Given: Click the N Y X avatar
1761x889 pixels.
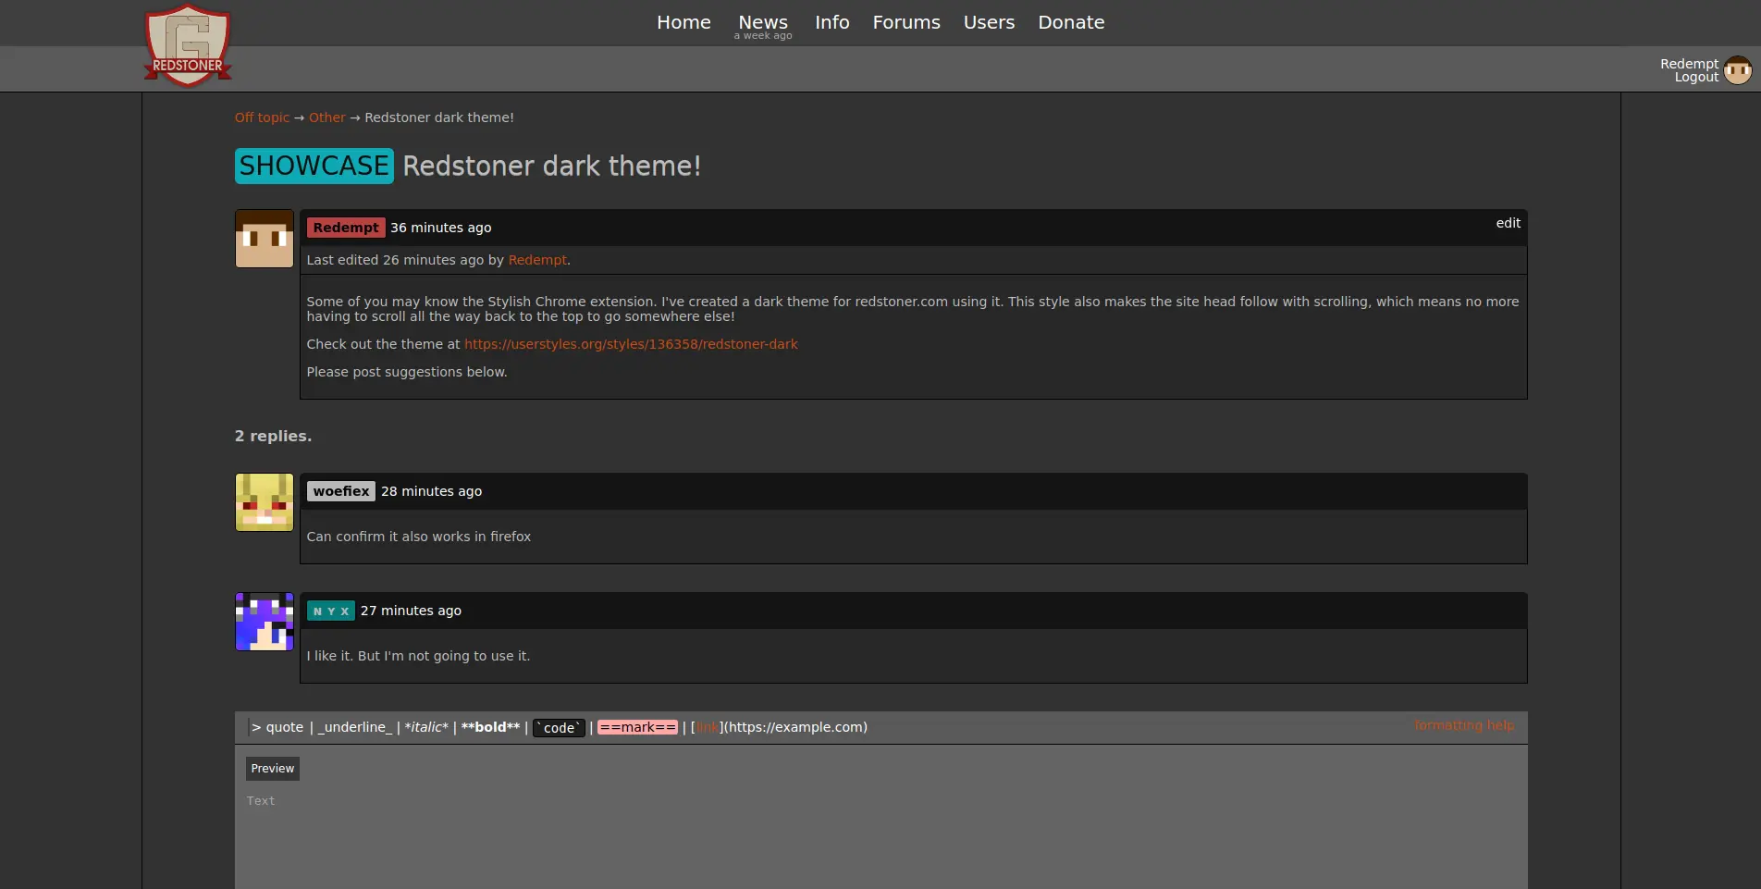Looking at the screenshot, I should 264,621.
